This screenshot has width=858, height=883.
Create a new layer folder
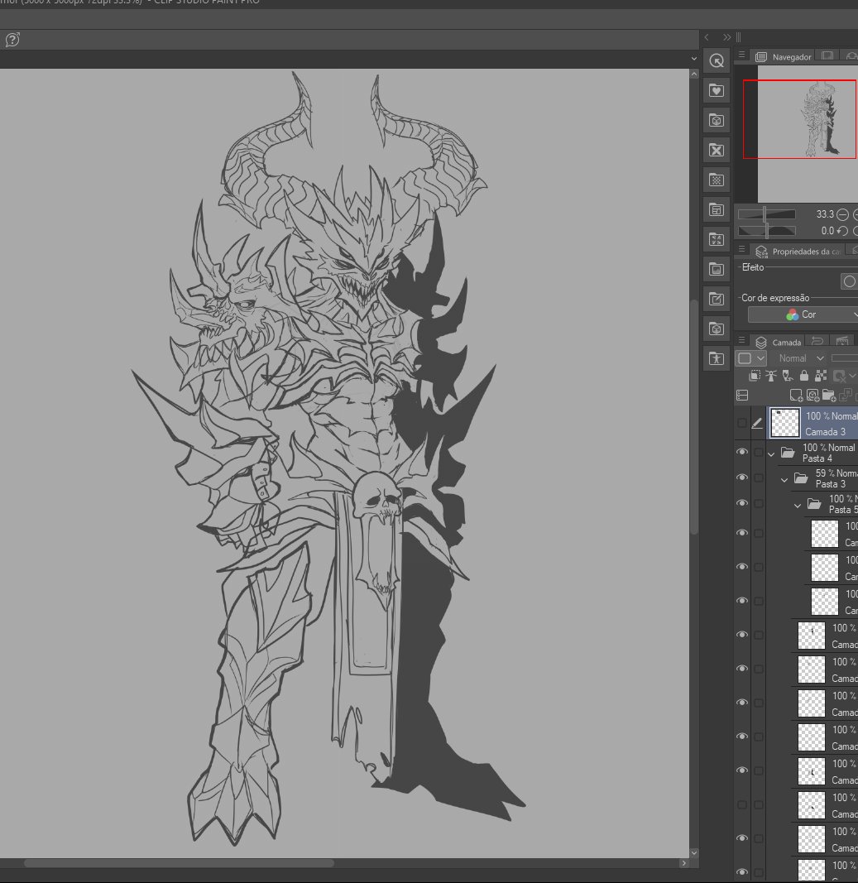829,396
